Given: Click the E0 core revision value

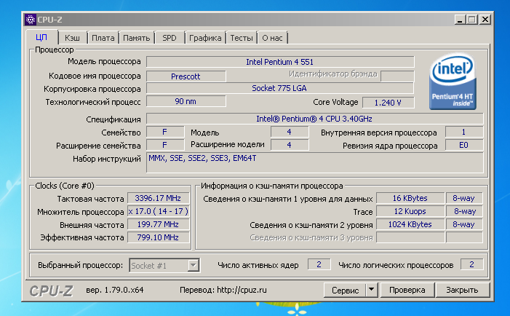Looking at the screenshot, I should (x=464, y=145).
